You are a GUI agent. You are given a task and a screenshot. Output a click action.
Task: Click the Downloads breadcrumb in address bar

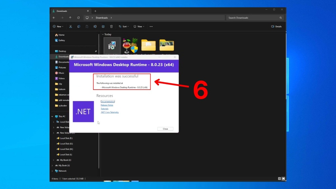[102, 18]
